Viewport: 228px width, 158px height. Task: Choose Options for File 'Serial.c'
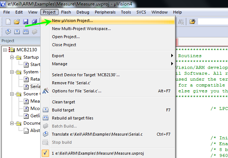tap(108, 91)
